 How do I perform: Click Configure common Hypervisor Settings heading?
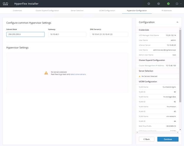coord(29,23)
